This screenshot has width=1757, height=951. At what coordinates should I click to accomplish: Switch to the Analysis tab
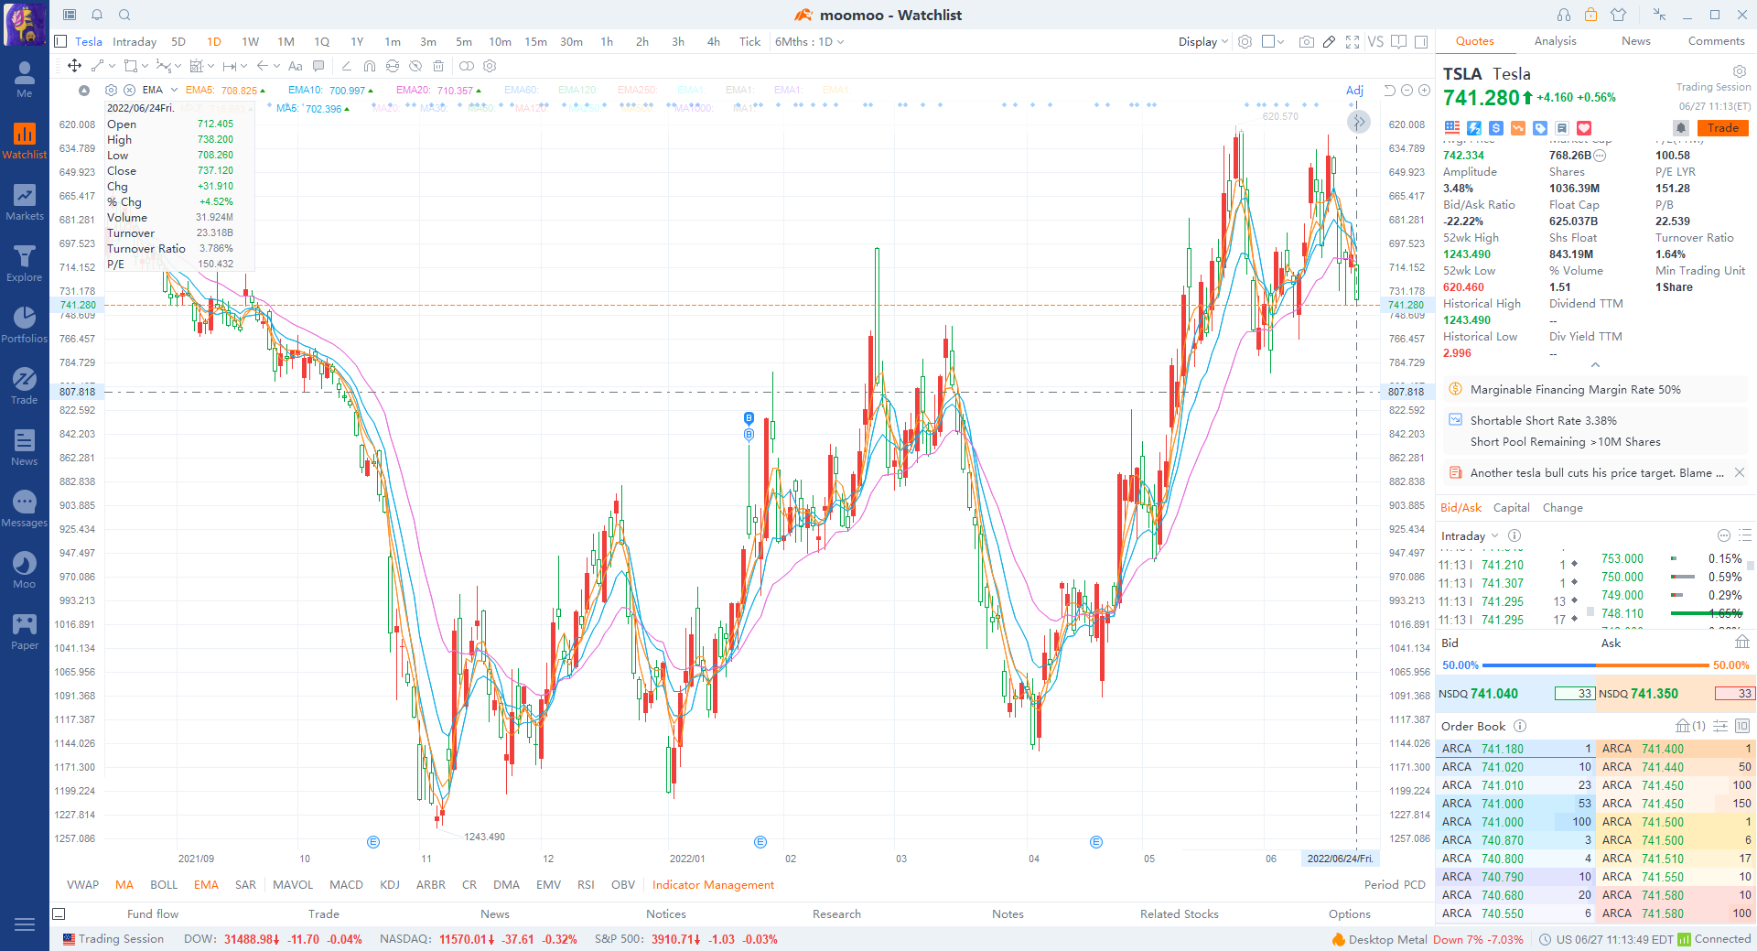[1555, 41]
